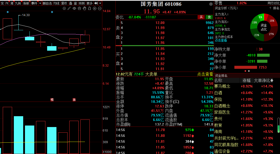Click the 排名 ranking link
This screenshot has height=154, width=280.
point(276,8)
